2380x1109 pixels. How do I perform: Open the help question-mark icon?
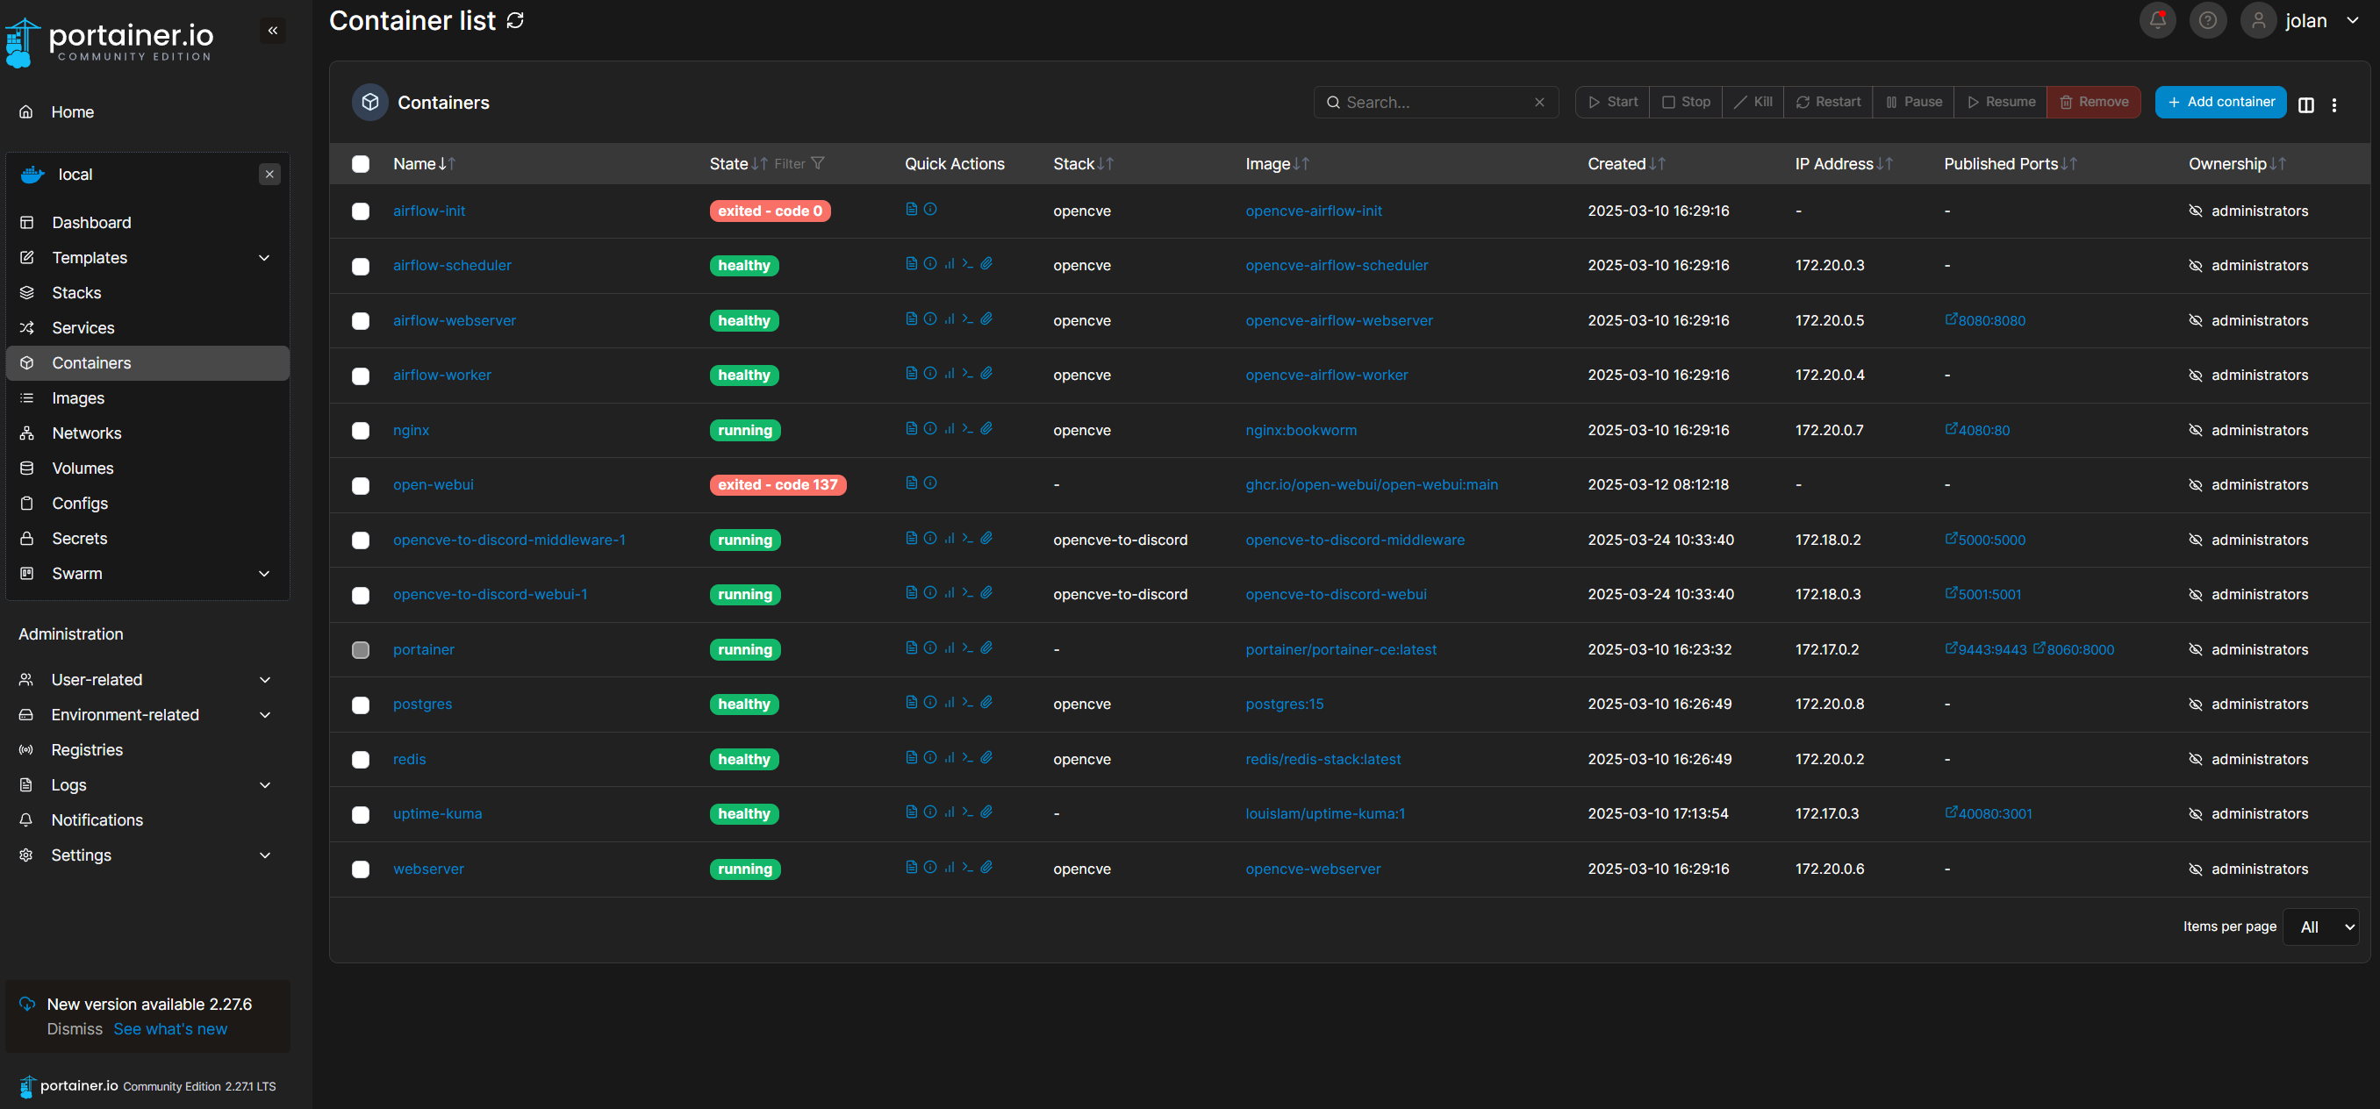click(x=2207, y=19)
